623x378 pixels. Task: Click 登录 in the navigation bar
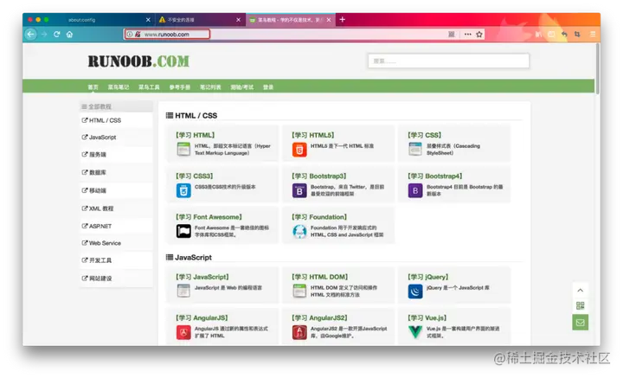268,87
